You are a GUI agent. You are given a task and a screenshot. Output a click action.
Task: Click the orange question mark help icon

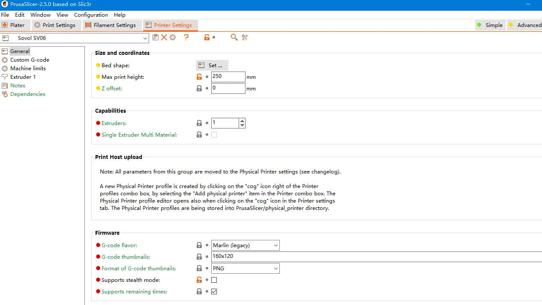click(x=186, y=38)
